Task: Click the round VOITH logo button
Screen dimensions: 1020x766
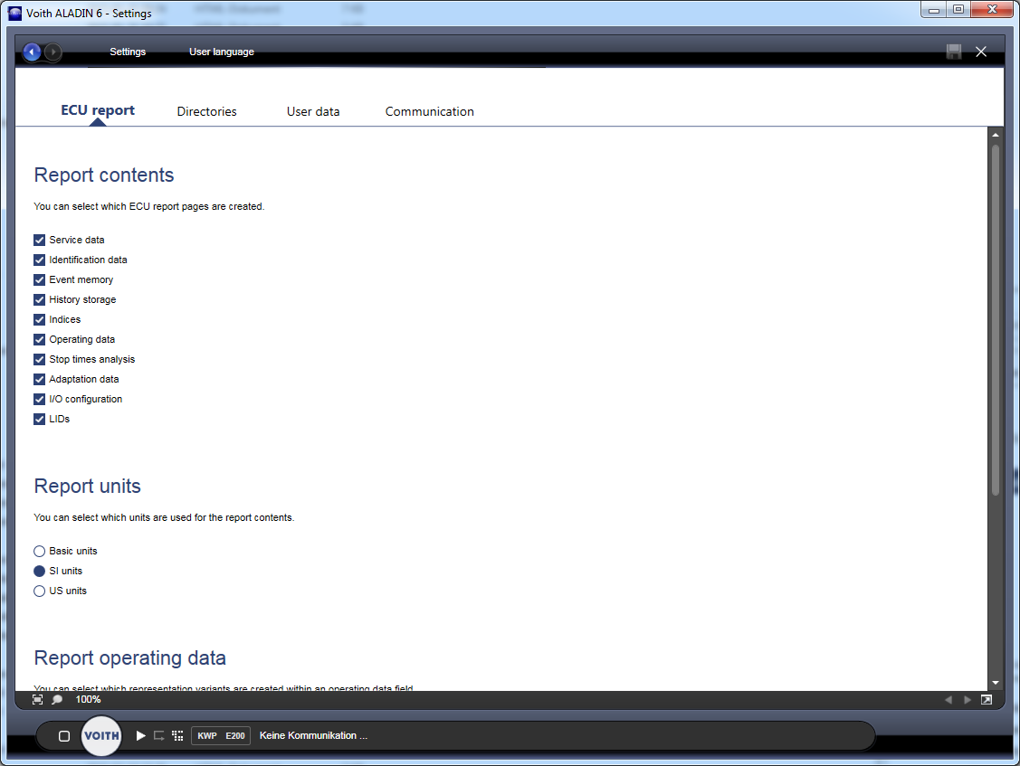Action: [101, 736]
